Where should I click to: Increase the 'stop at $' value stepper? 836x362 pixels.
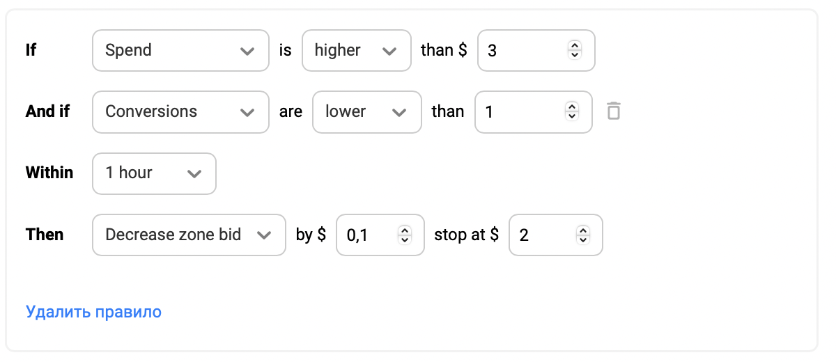point(582,230)
